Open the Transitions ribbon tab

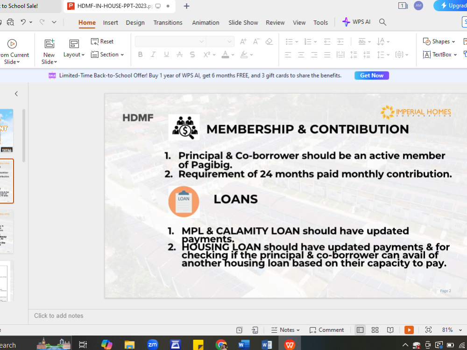click(168, 22)
